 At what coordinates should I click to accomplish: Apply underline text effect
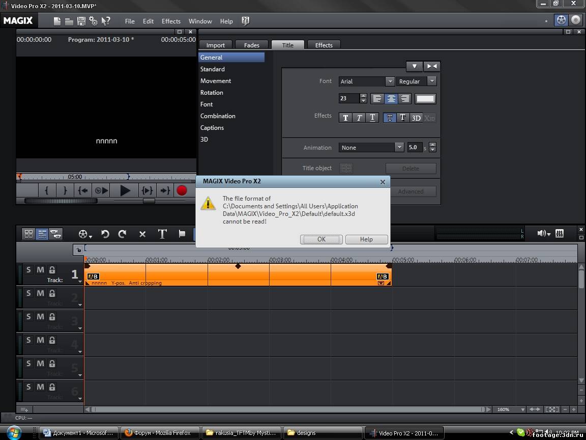tap(372, 118)
